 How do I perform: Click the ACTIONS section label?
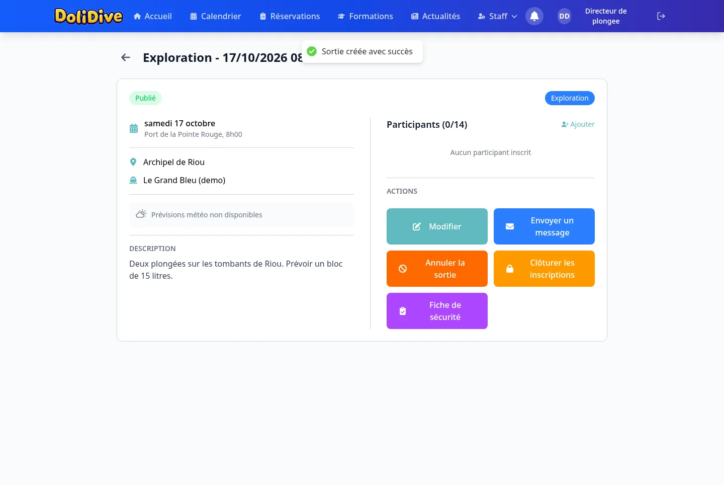click(402, 191)
